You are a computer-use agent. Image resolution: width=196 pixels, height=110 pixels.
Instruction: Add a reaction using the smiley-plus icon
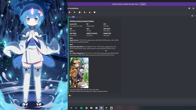(x=192, y=16)
